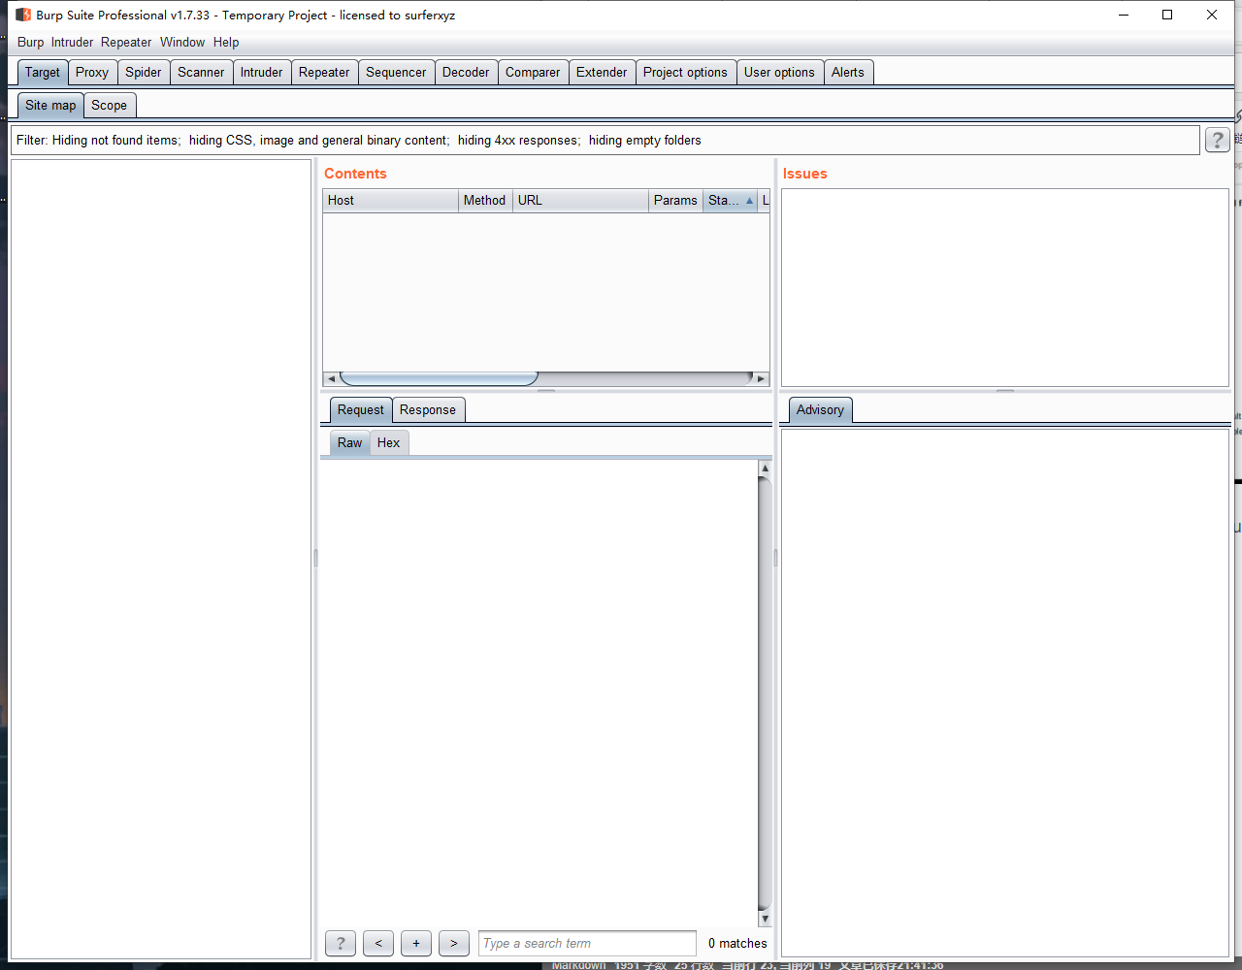Switch to the Spider tab
The height and width of the screenshot is (970, 1242).
click(144, 73)
